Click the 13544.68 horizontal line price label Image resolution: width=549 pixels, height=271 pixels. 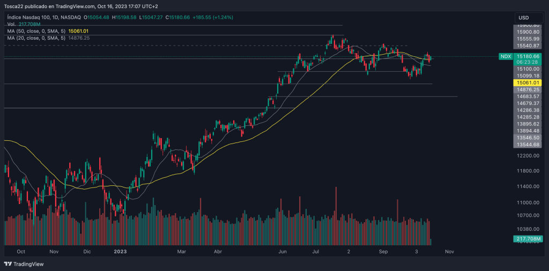click(x=528, y=145)
